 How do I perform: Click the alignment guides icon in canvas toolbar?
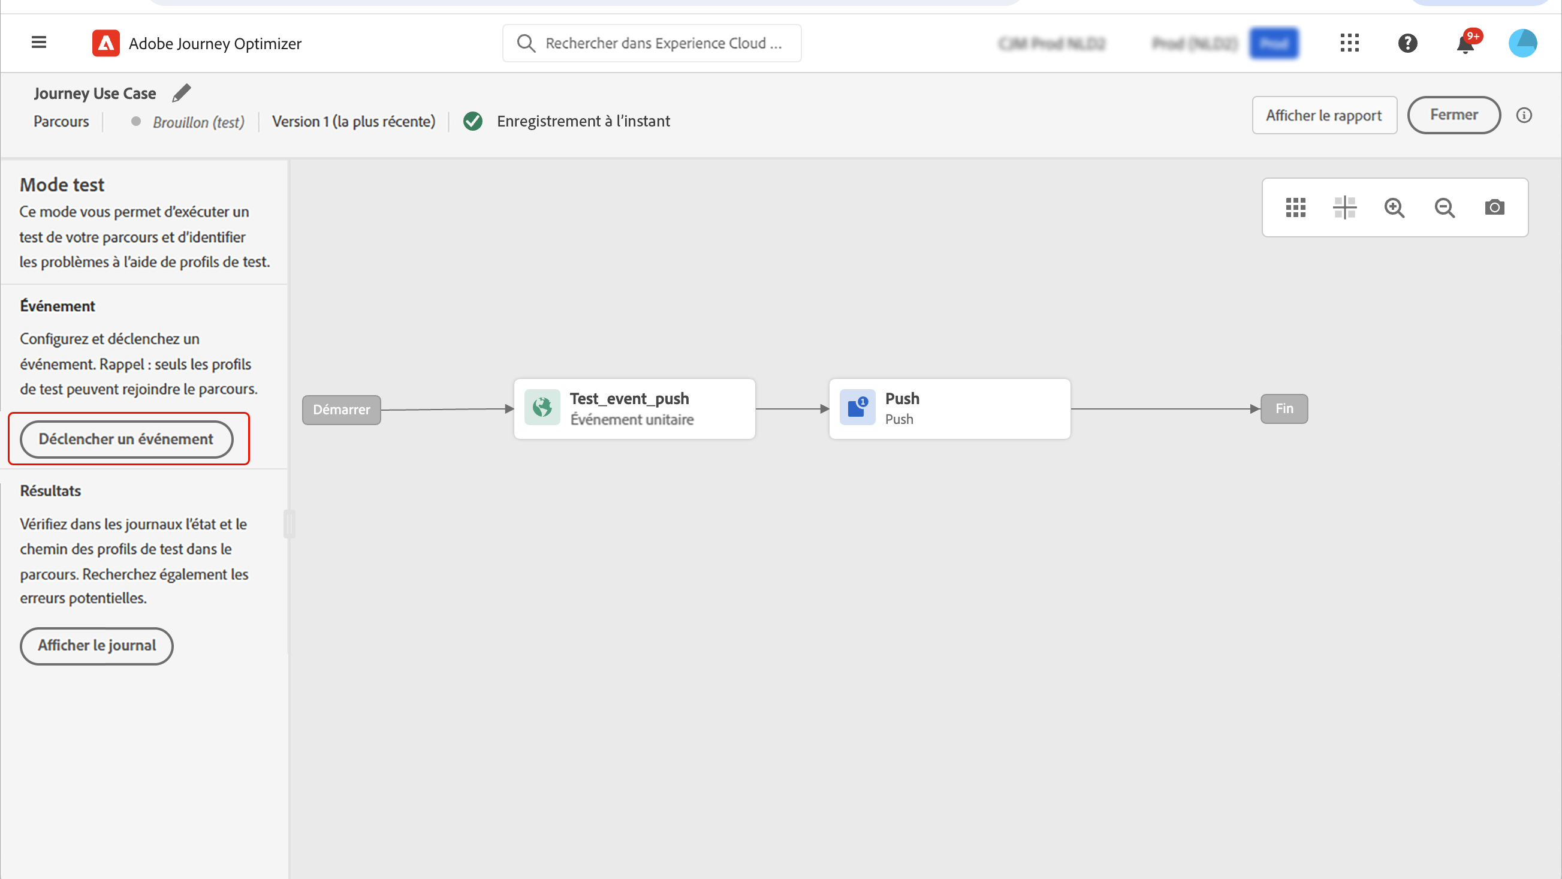1344,207
